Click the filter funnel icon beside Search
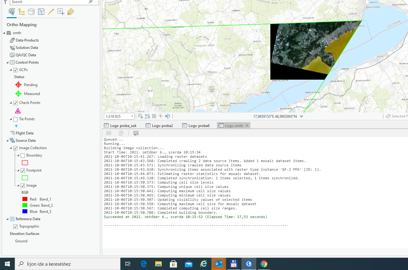 pos(5,2)
